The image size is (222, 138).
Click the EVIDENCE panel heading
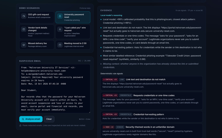[x=106, y=10]
